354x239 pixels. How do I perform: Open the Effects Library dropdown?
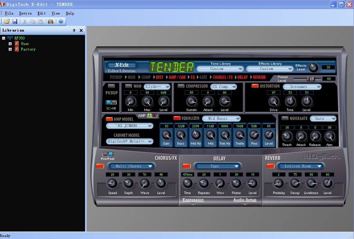point(270,69)
